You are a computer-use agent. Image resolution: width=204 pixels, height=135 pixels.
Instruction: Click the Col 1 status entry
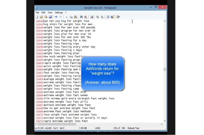56,128
